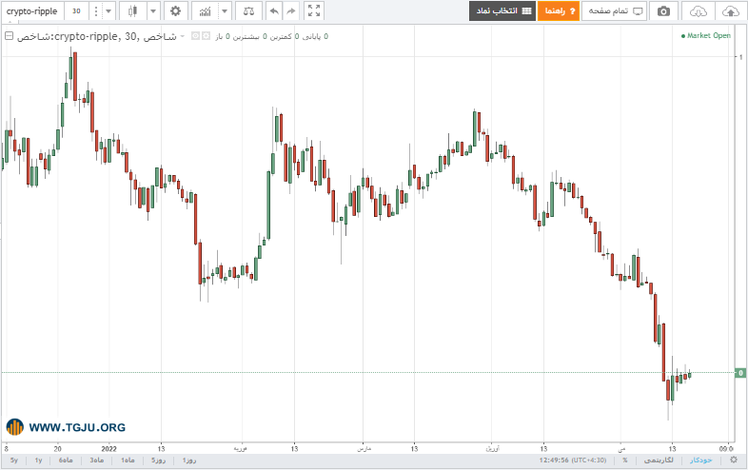Screen dimensions: 748x470
Task: Click the green current price label 0
Action: click(x=740, y=373)
